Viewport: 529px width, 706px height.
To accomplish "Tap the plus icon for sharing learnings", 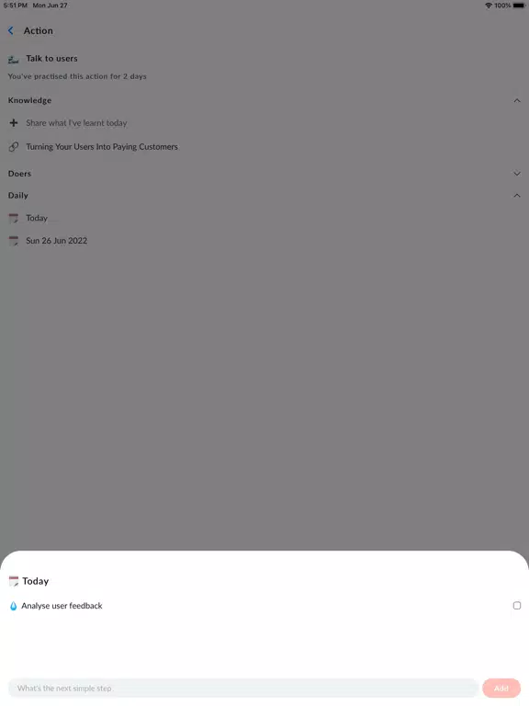I will click(x=14, y=122).
